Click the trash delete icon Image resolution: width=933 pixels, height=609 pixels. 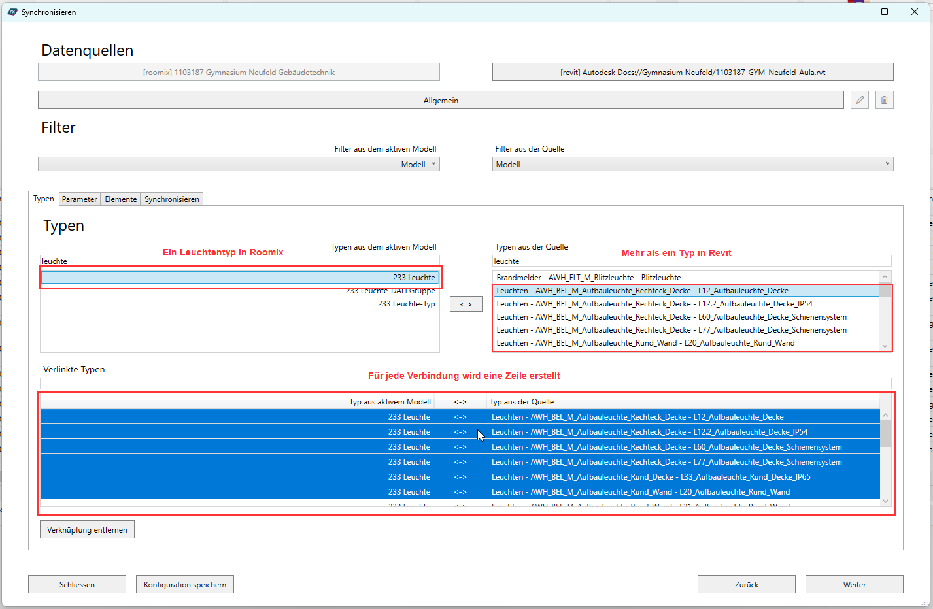pyautogui.click(x=884, y=100)
